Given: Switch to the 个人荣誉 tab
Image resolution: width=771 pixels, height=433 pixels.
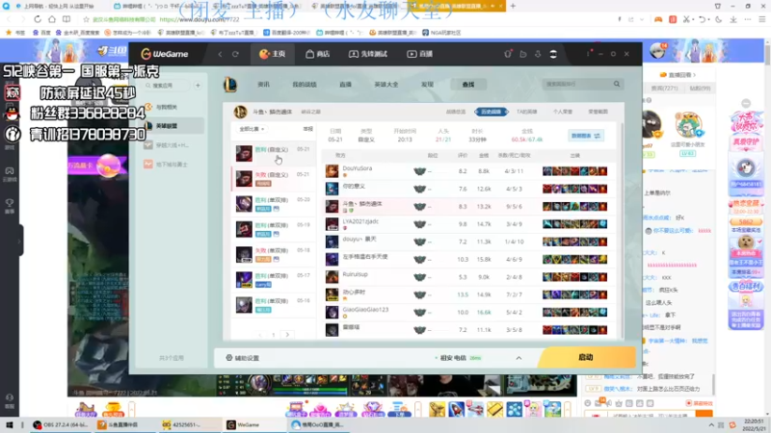Looking at the screenshot, I should 563,112.
